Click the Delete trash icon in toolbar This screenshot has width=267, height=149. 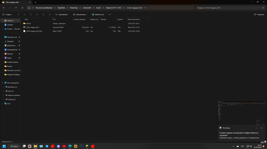pyautogui.click(x=50, y=14)
